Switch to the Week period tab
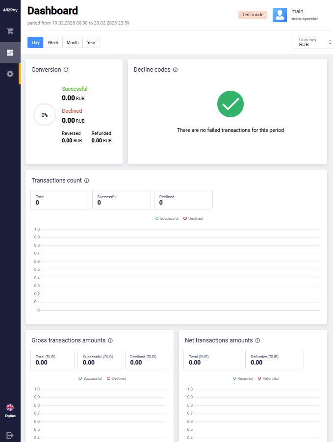This screenshot has width=333, height=442. [x=53, y=43]
